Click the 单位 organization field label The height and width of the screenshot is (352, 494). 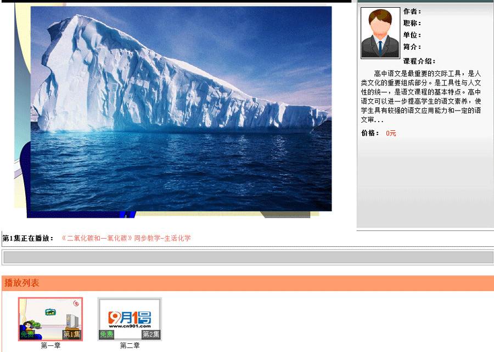(412, 35)
